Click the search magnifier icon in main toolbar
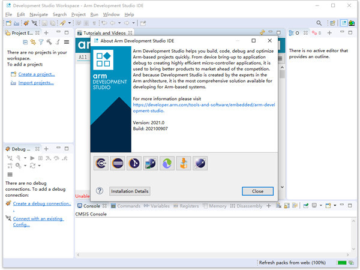This screenshot has width=360, height=270. point(319,23)
